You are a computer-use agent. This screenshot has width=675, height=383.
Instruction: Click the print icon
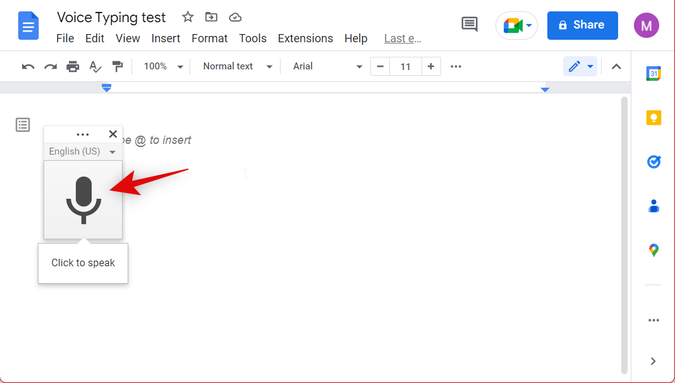[x=73, y=66]
